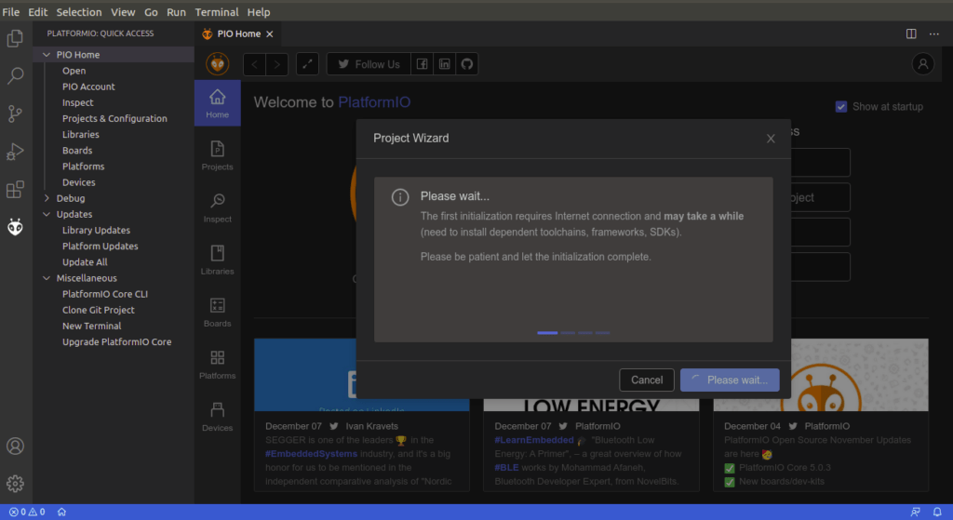Open the Go menu
This screenshot has height=520, width=953.
click(x=151, y=12)
